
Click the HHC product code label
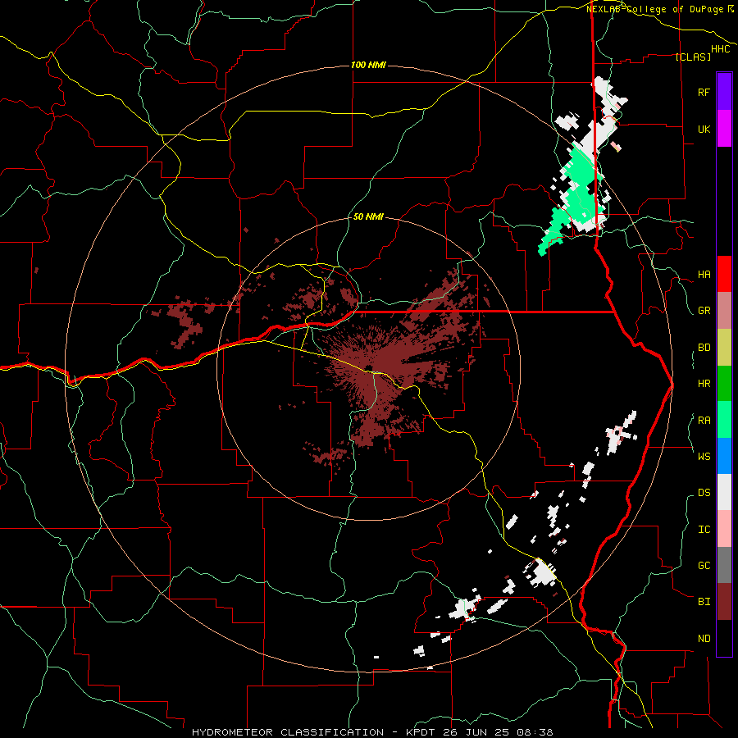click(x=720, y=49)
